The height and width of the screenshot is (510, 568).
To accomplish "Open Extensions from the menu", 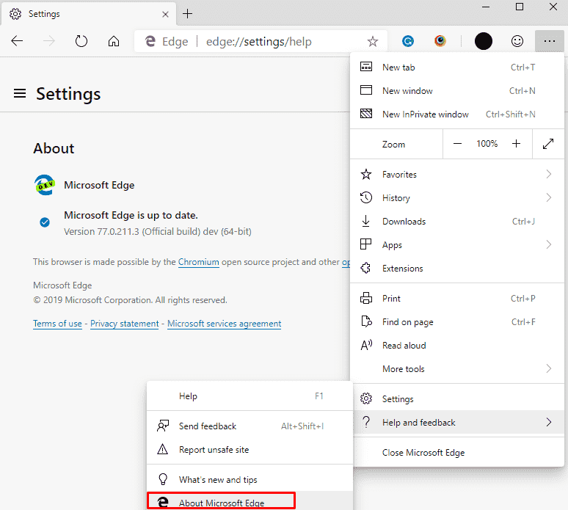I will point(457,269).
